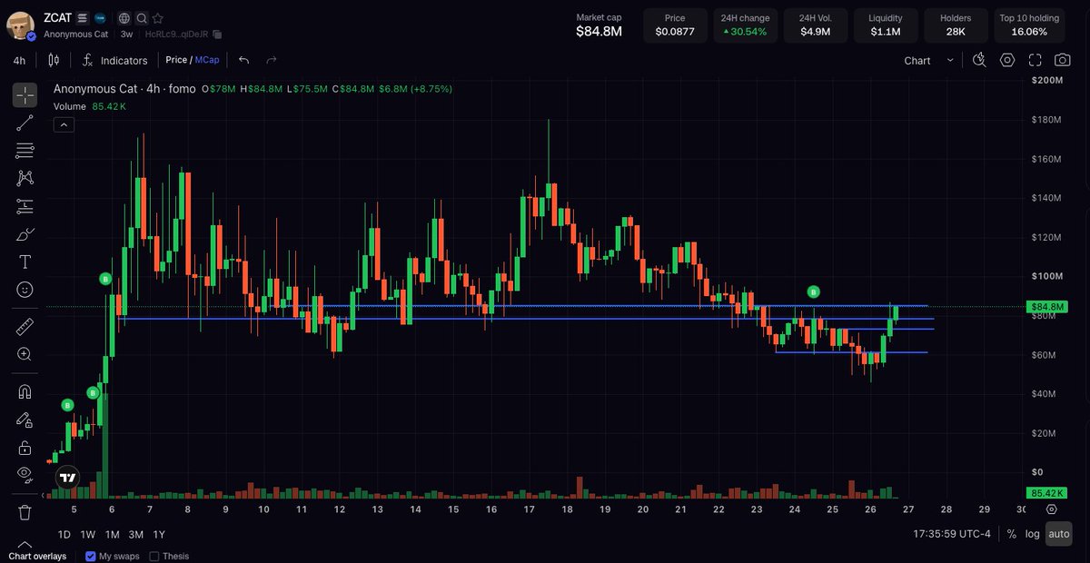Toggle log scale
This screenshot has width=1090, height=563.
pyautogui.click(x=1033, y=534)
